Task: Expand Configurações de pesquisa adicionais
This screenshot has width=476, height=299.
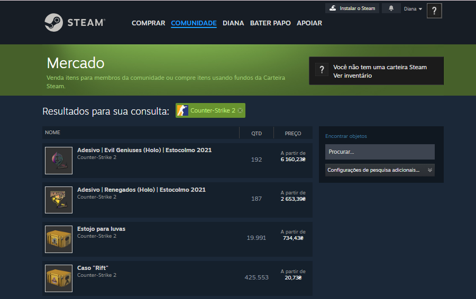Action: coord(380,170)
